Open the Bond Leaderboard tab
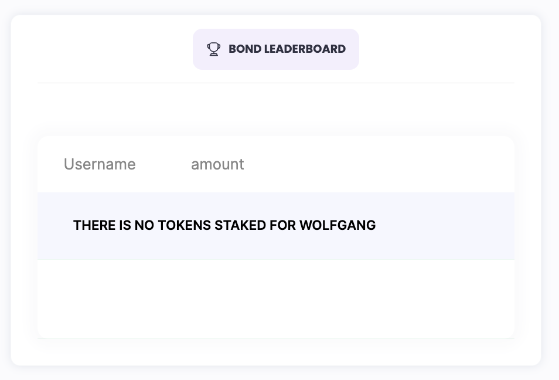The image size is (559, 380). point(276,49)
